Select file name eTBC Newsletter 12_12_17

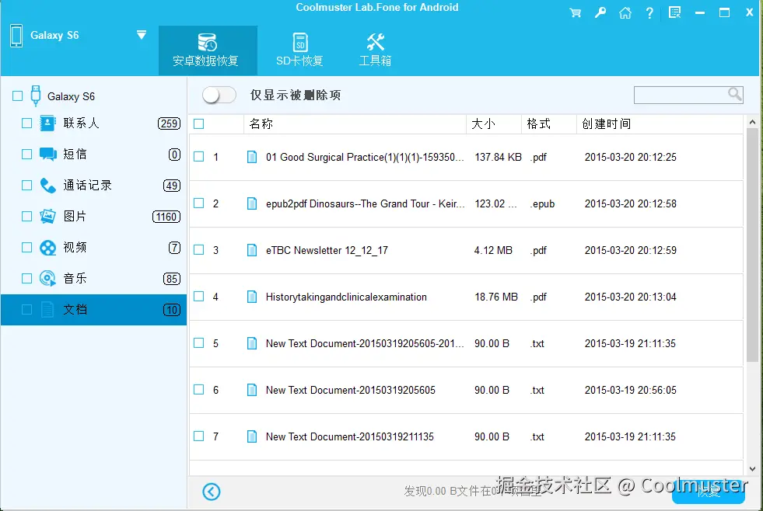327,251
